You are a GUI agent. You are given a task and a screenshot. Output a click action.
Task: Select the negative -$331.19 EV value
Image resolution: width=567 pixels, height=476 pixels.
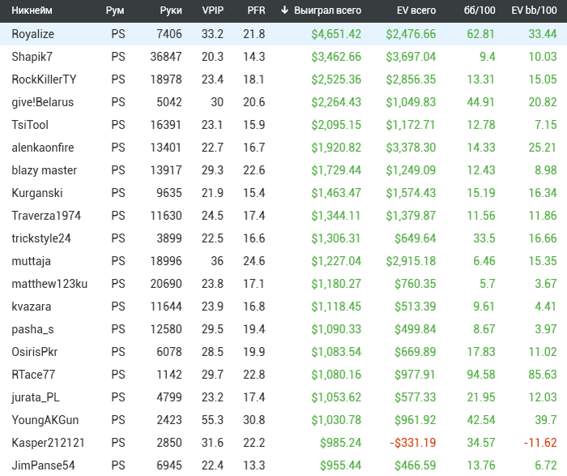coord(412,443)
